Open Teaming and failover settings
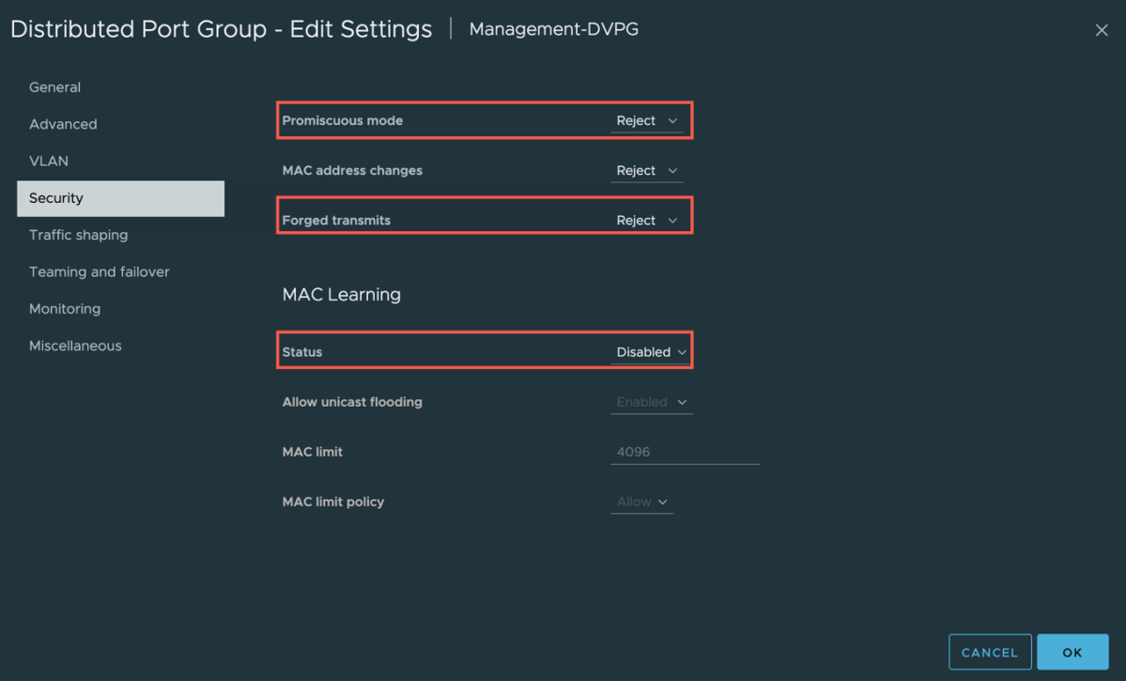Image resolution: width=1126 pixels, height=681 pixels. click(100, 272)
